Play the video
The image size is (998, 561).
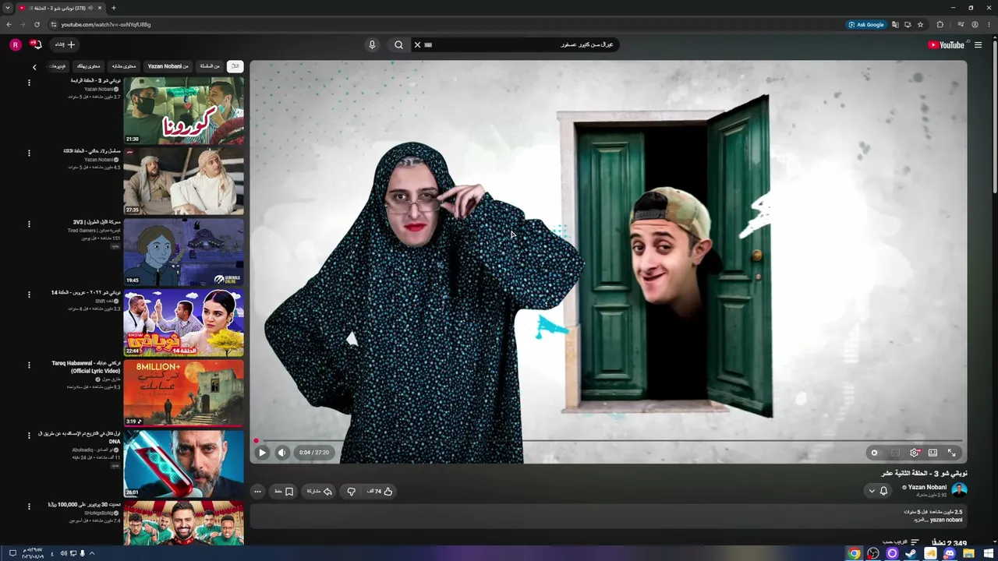coord(262,453)
